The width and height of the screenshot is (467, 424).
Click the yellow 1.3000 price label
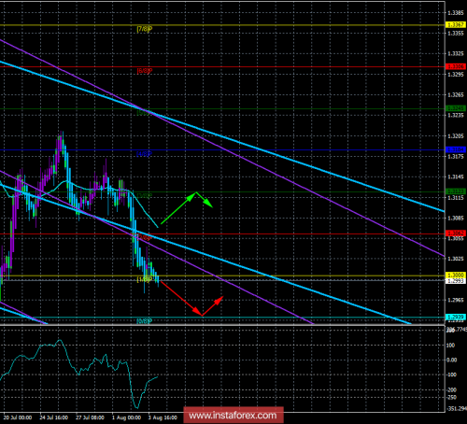pyautogui.click(x=455, y=276)
